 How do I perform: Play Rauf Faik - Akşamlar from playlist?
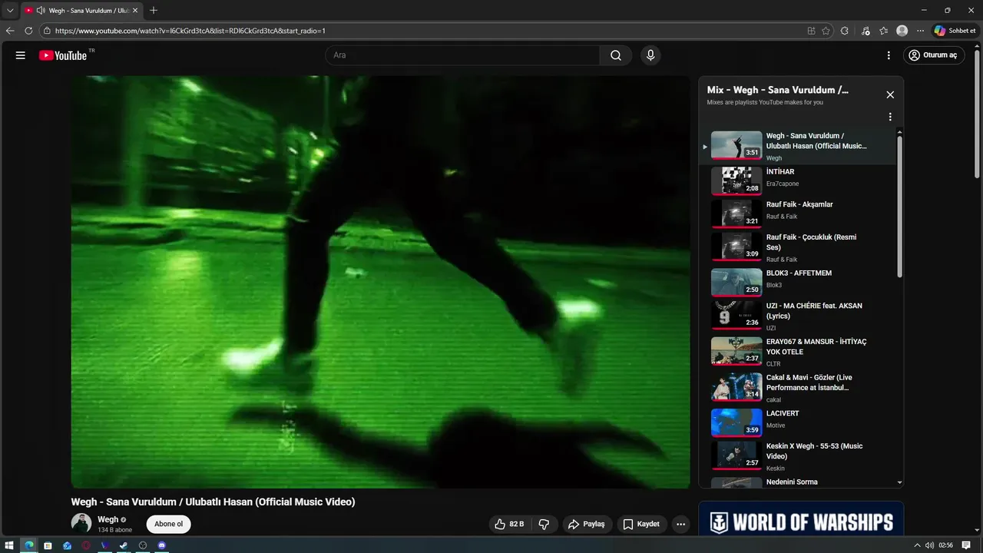pyautogui.click(x=799, y=213)
